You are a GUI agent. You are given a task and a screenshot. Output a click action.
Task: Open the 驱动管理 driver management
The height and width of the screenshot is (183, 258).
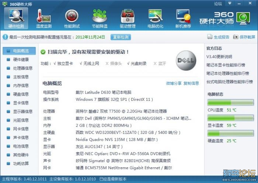(x=128, y=18)
